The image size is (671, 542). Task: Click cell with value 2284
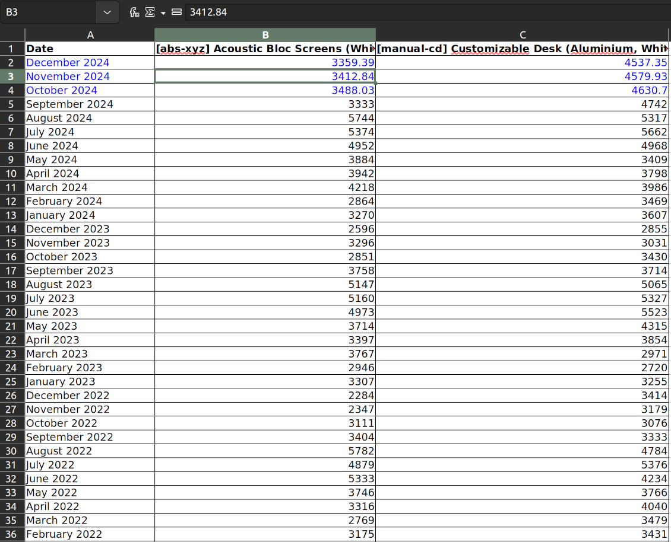(265, 396)
